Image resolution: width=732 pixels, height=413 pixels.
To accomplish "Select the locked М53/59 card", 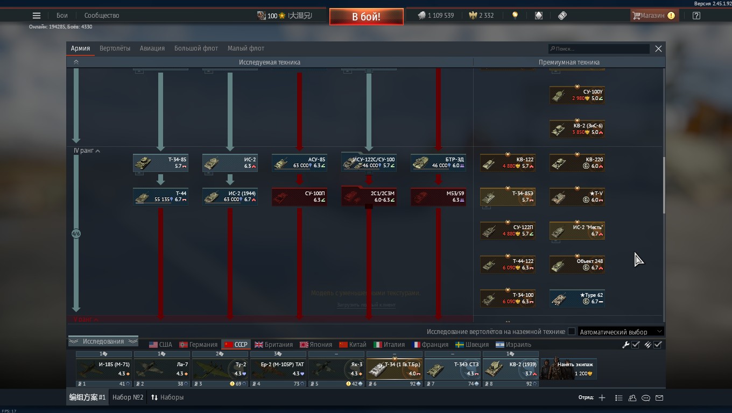I will (x=438, y=196).
